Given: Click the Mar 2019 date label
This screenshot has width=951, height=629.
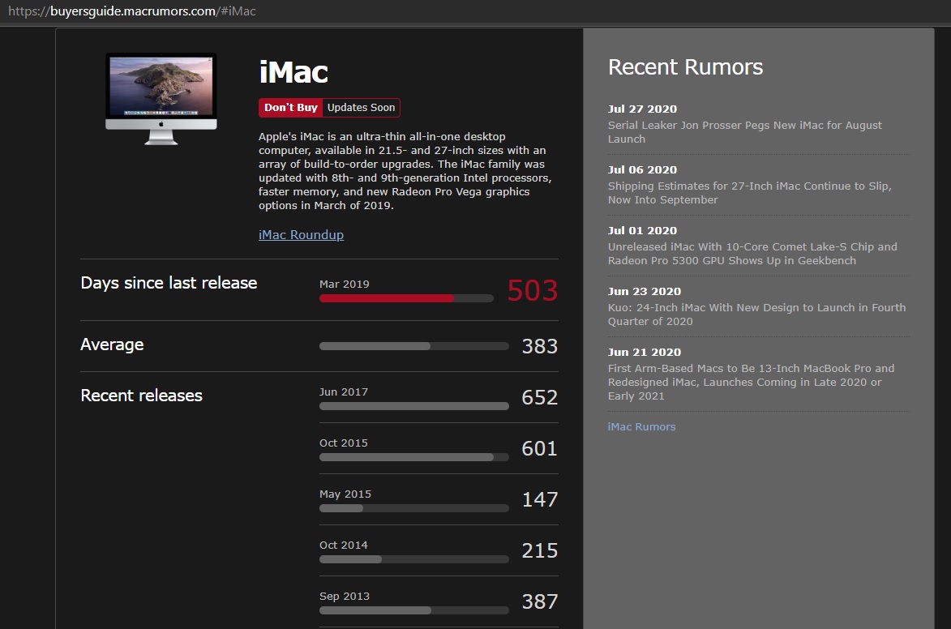Looking at the screenshot, I should [x=345, y=284].
